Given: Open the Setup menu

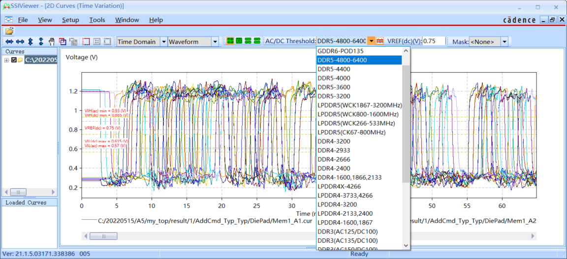Looking at the screenshot, I should [x=70, y=20].
